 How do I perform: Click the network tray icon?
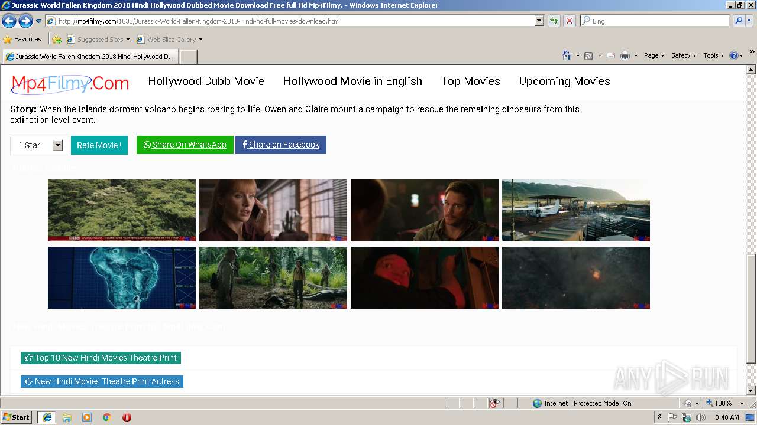click(x=687, y=417)
